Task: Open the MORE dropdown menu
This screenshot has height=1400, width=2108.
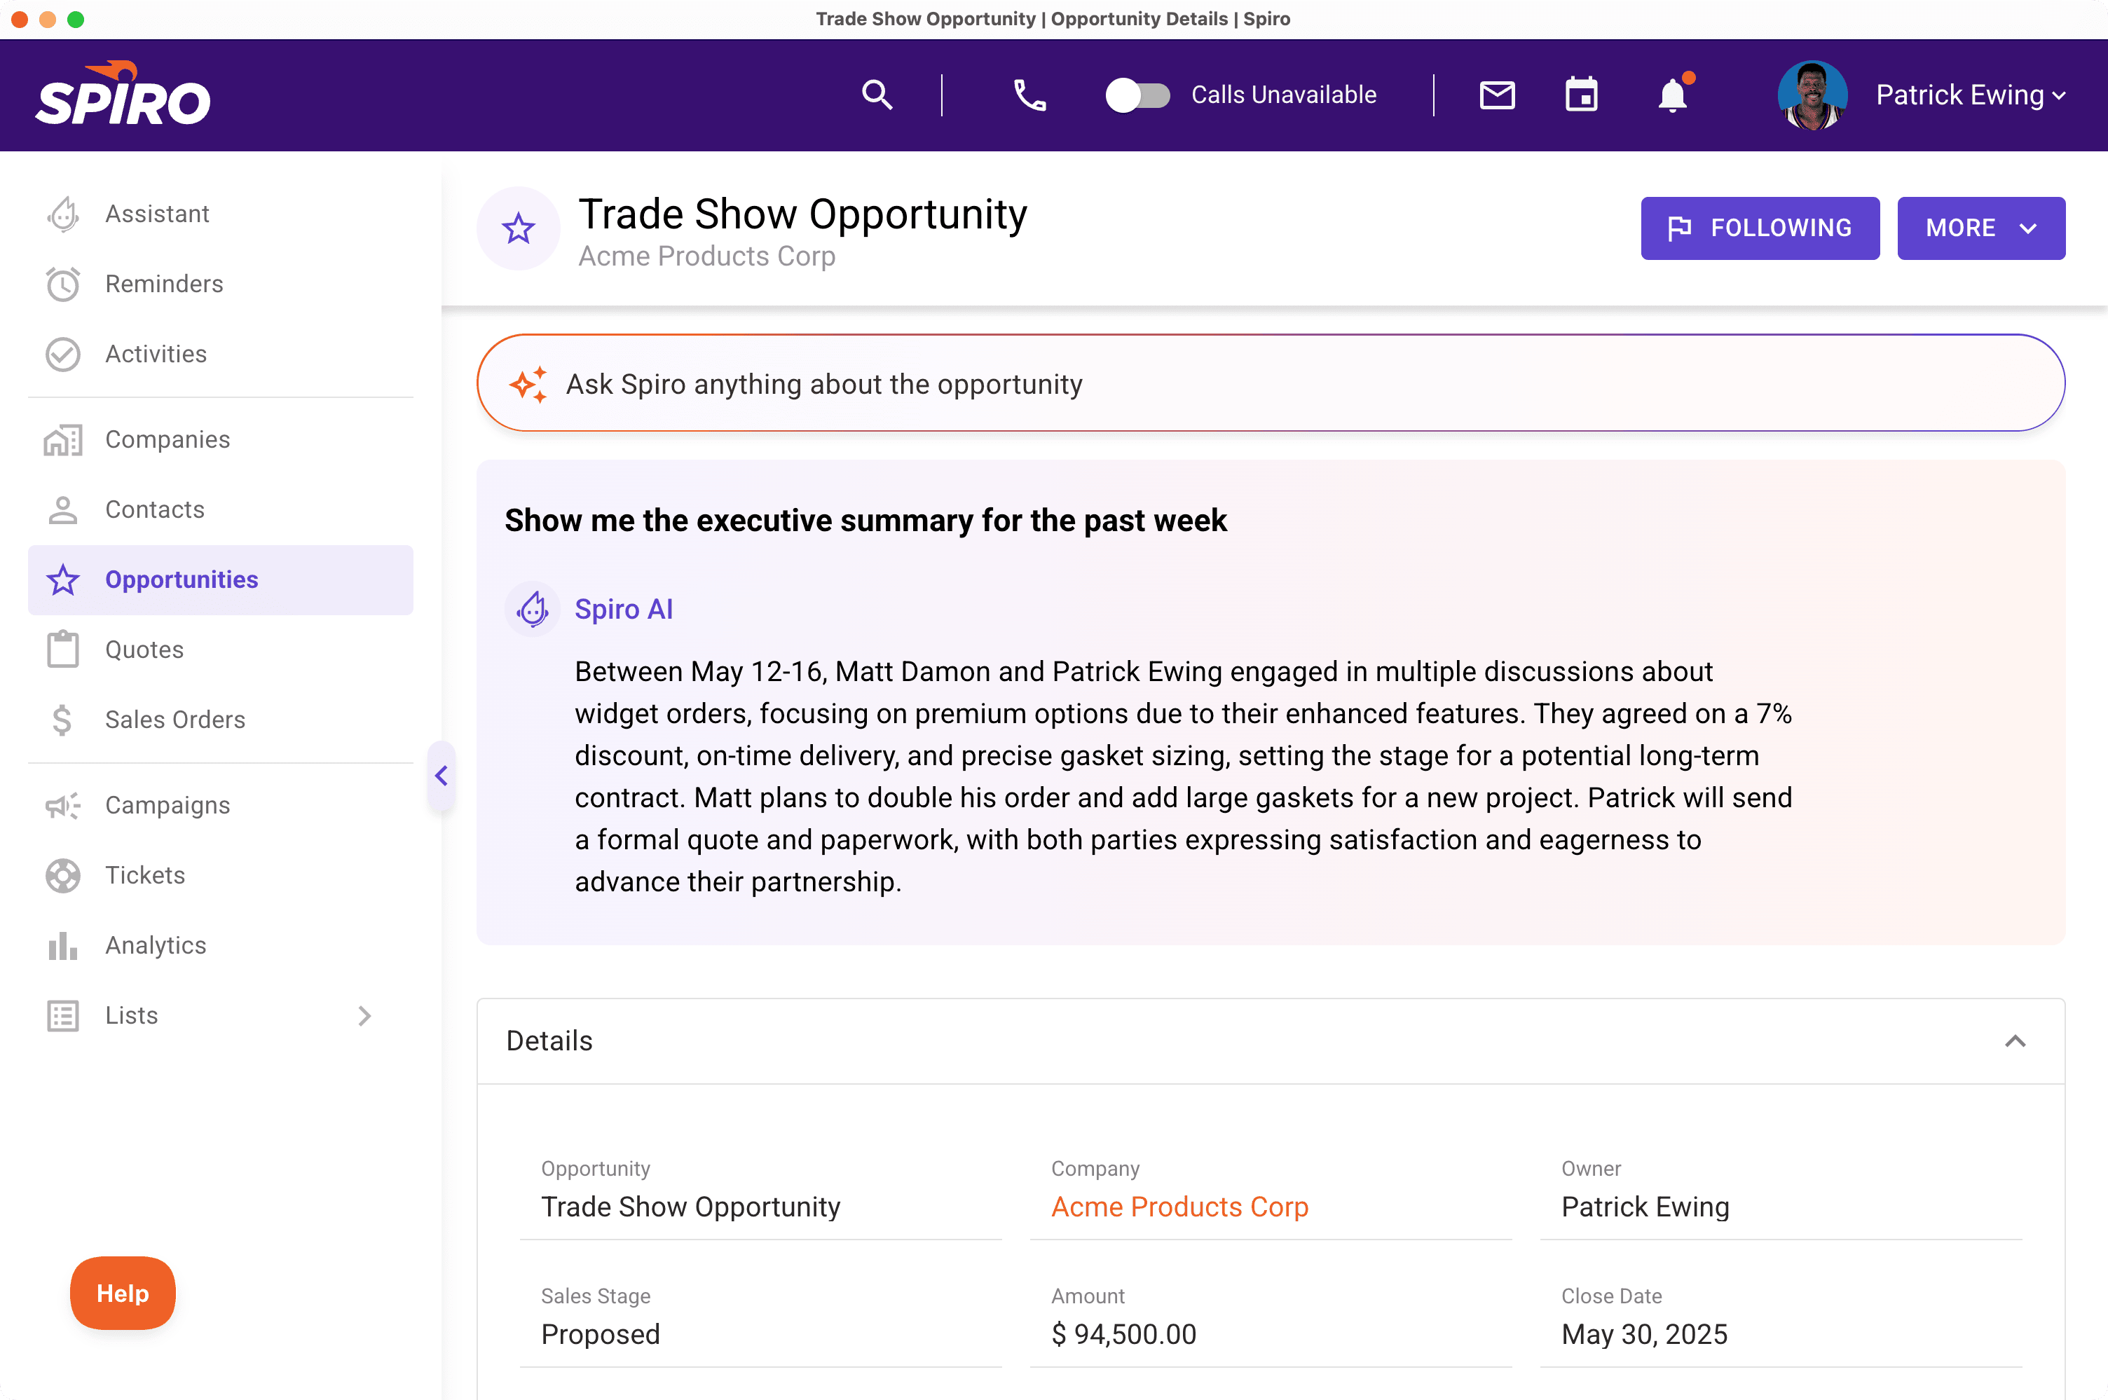Action: point(1981,228)
